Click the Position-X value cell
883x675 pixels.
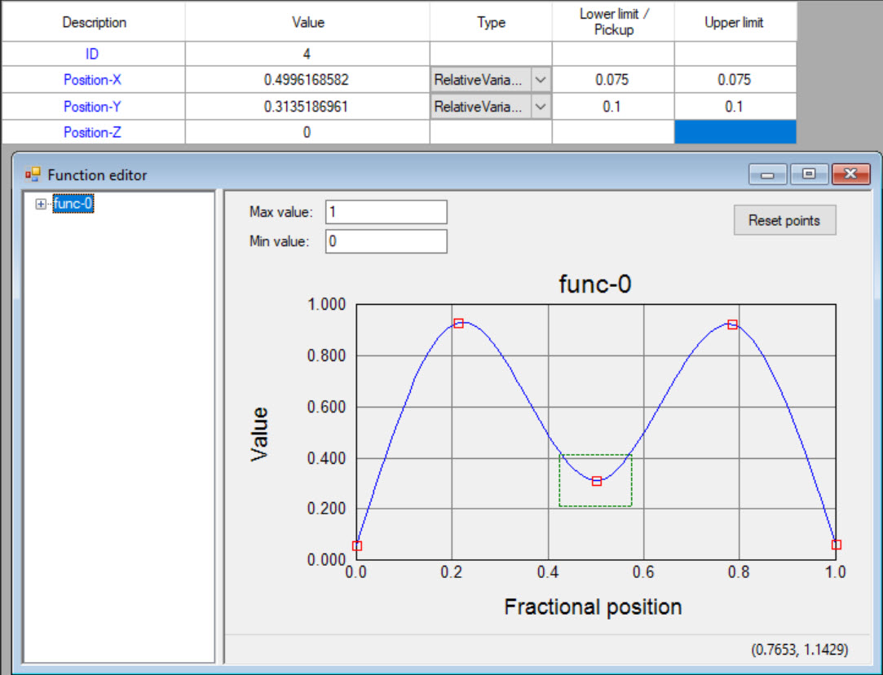point(307,80)
